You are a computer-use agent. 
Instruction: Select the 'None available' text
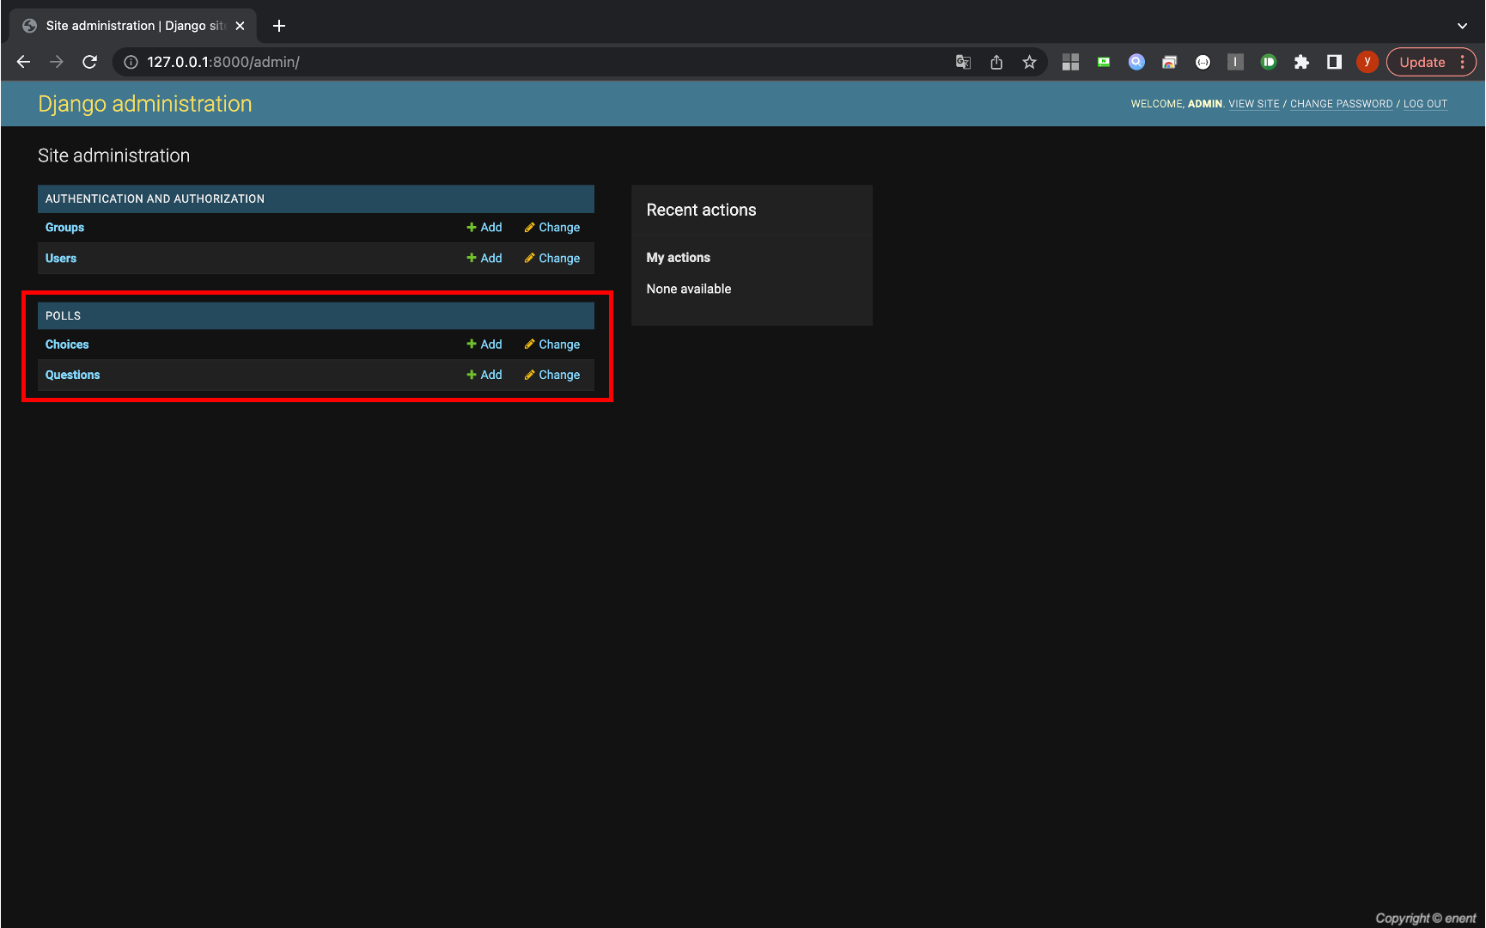(689, 289)
